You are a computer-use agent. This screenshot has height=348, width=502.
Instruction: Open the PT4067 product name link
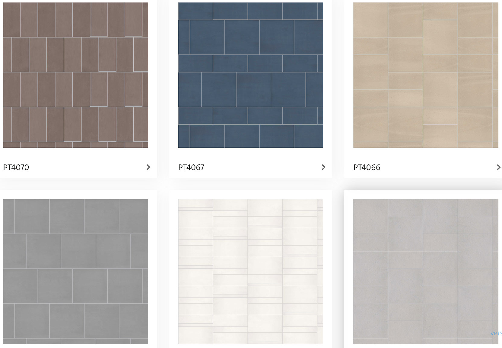(191, 167)
